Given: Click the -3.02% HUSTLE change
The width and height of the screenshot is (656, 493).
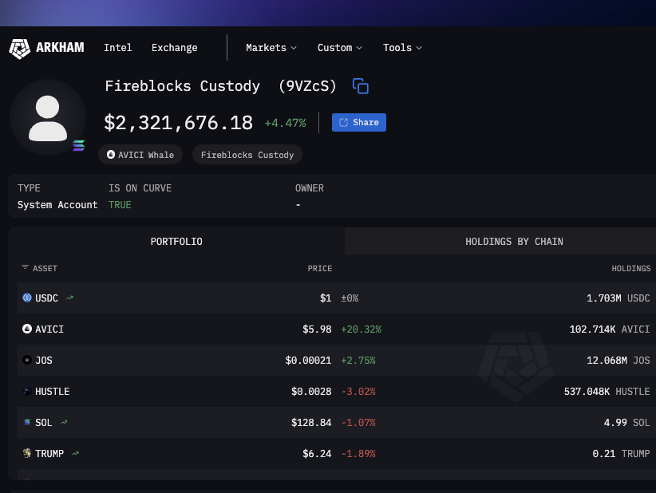Looking at the screenshot, I should pyautogui.click(x=358, y=392).
